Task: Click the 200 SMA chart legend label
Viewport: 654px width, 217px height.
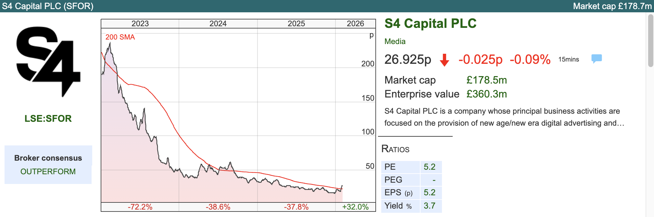Action: [120, 37]
